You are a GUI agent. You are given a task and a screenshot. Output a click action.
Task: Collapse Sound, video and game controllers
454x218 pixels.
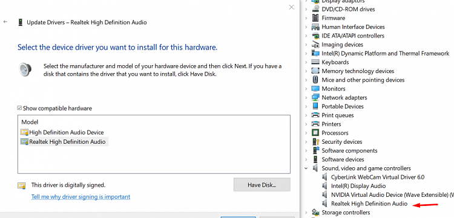click(x=306, y=168)
